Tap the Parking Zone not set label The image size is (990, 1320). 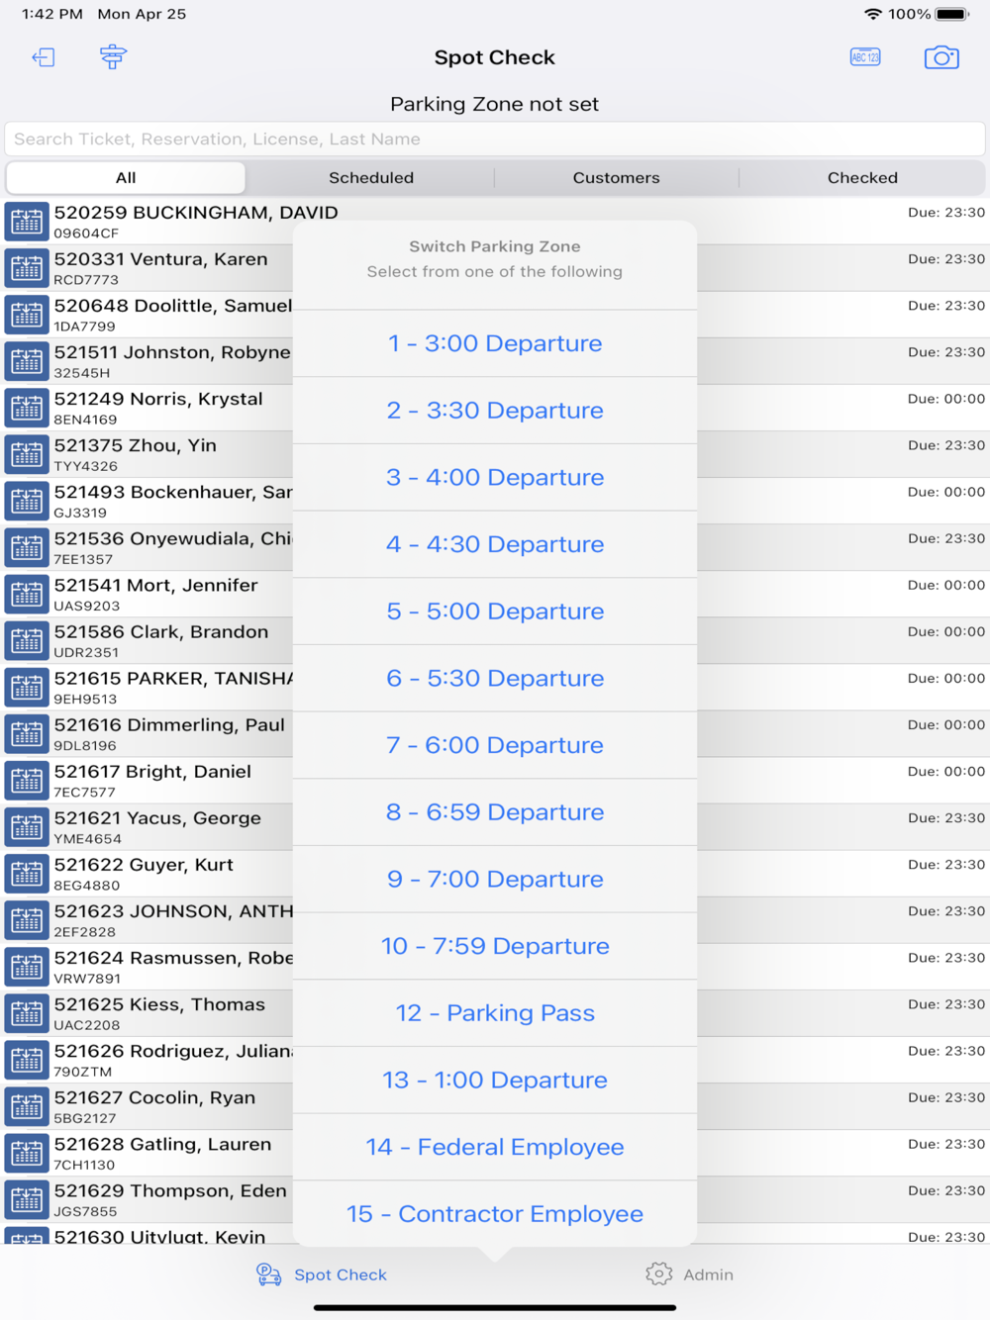pyautogui.click(x=495, y=104)
